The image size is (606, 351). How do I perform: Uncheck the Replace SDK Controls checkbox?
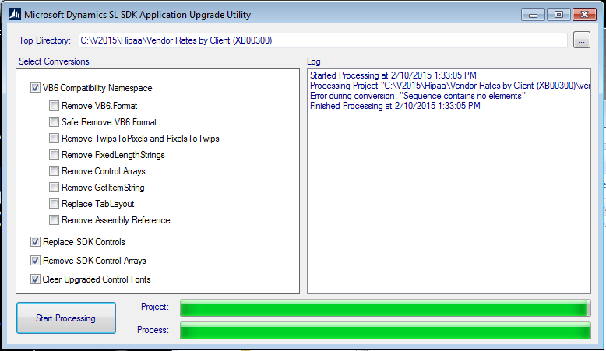(35, 242)
